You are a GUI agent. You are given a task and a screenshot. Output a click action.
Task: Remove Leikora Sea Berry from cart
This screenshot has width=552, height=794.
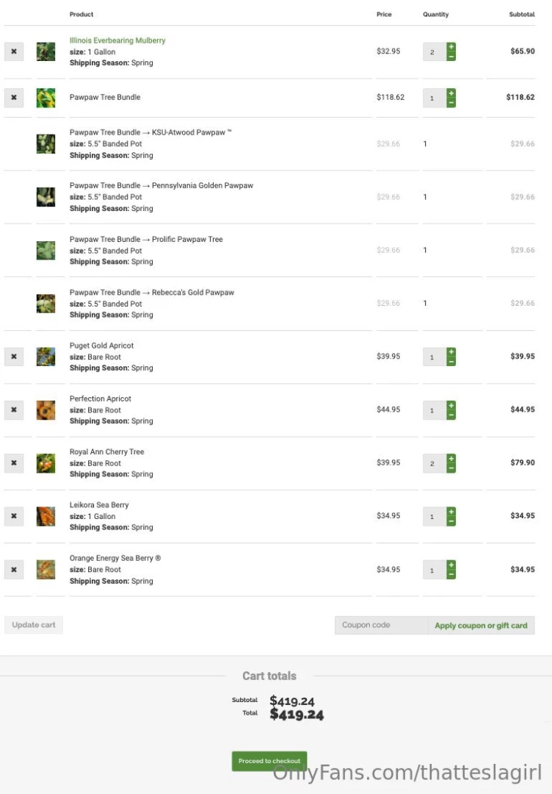14,516
